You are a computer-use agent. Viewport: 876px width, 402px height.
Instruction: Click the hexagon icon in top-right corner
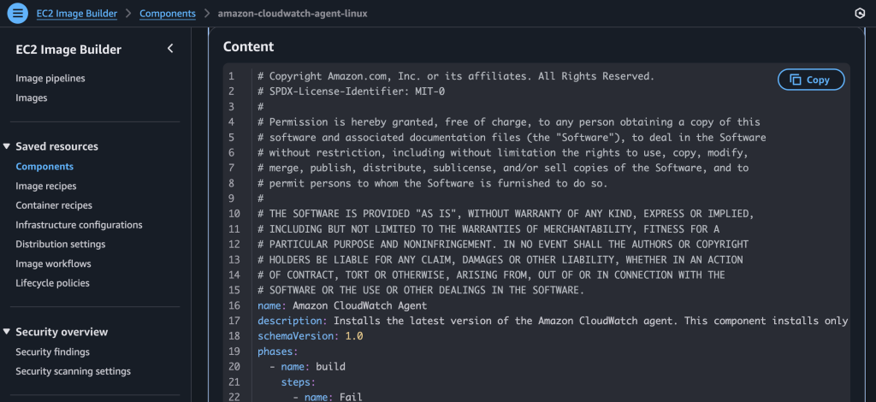861,14
